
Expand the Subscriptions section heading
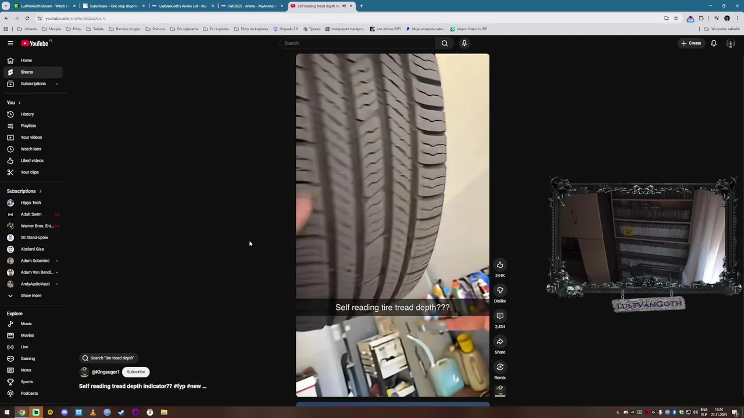pyautogui.click(x=24, y=191)
